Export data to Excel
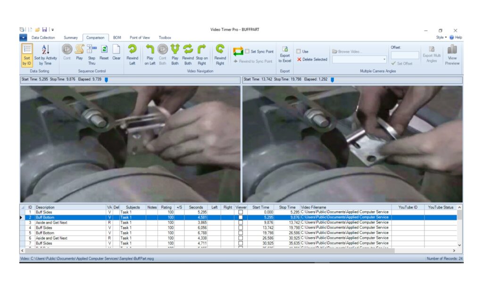 pos(284,54)
